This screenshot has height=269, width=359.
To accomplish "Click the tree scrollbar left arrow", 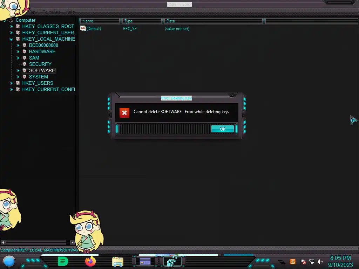I will [x=3, y=242].
